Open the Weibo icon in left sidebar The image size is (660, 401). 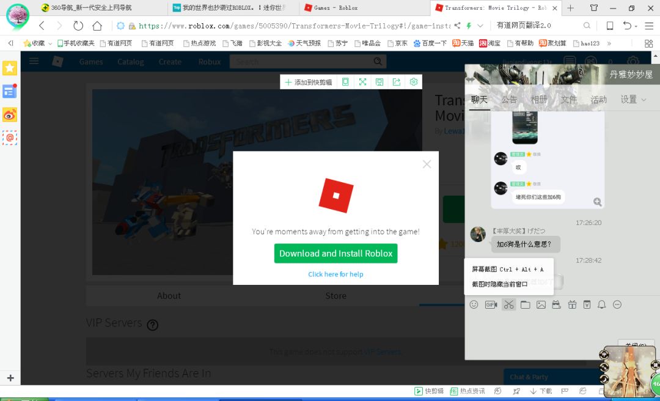click(x=10, y=114)
